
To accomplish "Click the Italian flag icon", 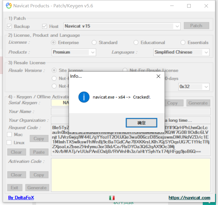I will tap(112, 198).
